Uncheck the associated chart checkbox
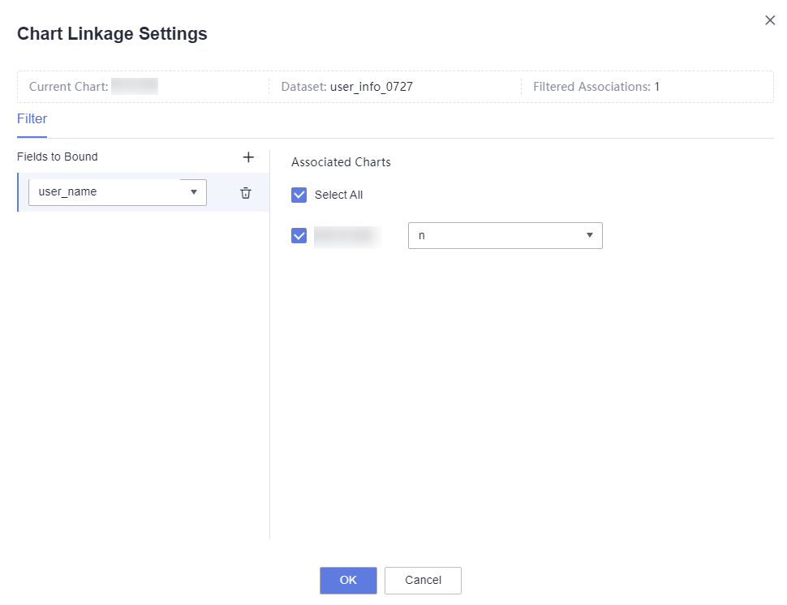Viewport: 787px width, 605px height. point(299,236)
